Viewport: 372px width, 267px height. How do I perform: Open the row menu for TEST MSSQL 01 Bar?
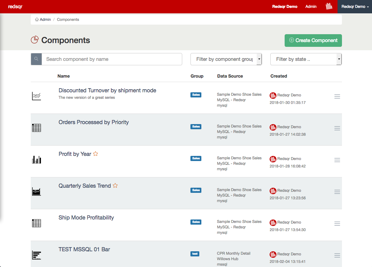337,255
